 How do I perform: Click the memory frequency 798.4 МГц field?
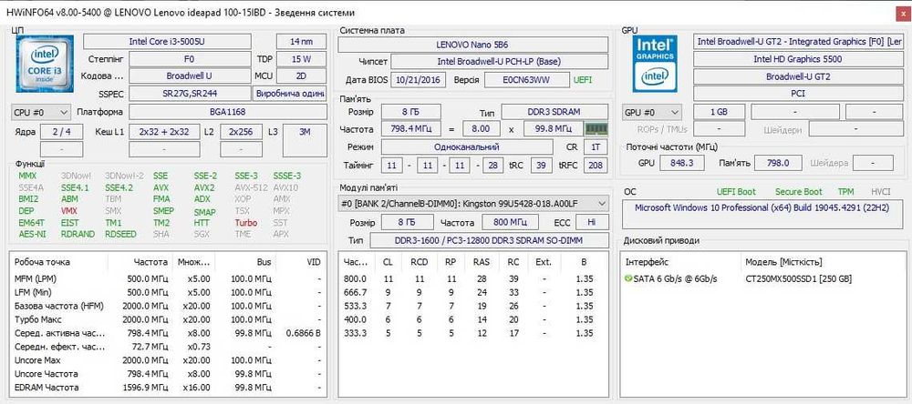[x=411, y=129]
